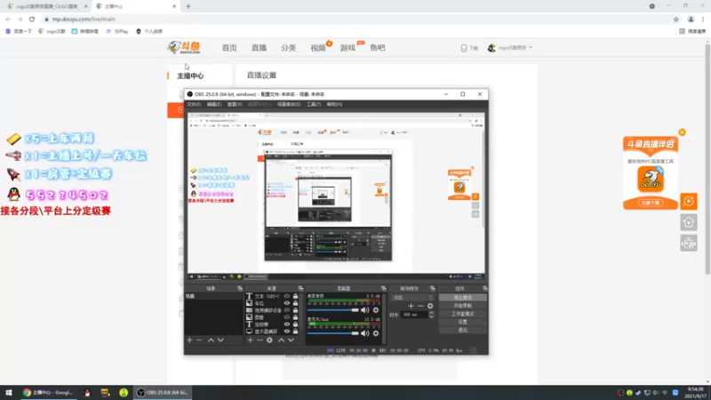The height and width of the screenshot is (400, 711).
Task: Bookmark this page with the star icon
Action: click(x=676, y=20)
